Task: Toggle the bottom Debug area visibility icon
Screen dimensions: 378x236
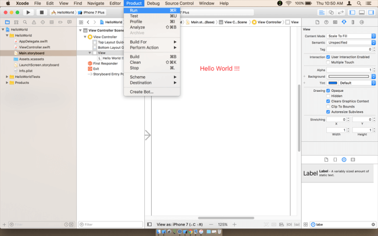Action: [362, 13]
